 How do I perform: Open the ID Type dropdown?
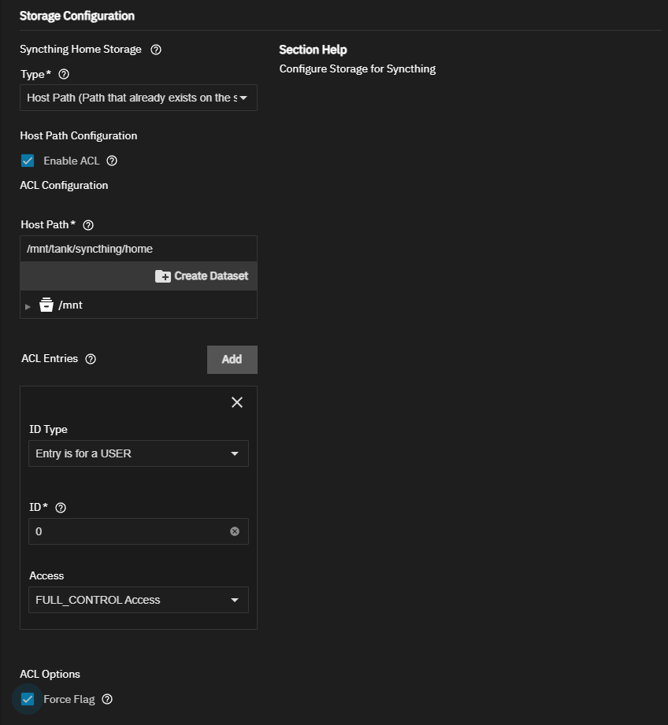(x=138, y=453)
